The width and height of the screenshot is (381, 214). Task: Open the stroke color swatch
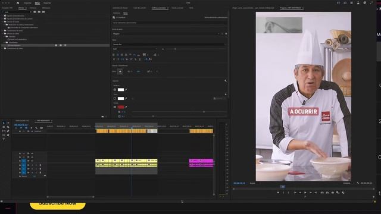(x=121, y=98)
